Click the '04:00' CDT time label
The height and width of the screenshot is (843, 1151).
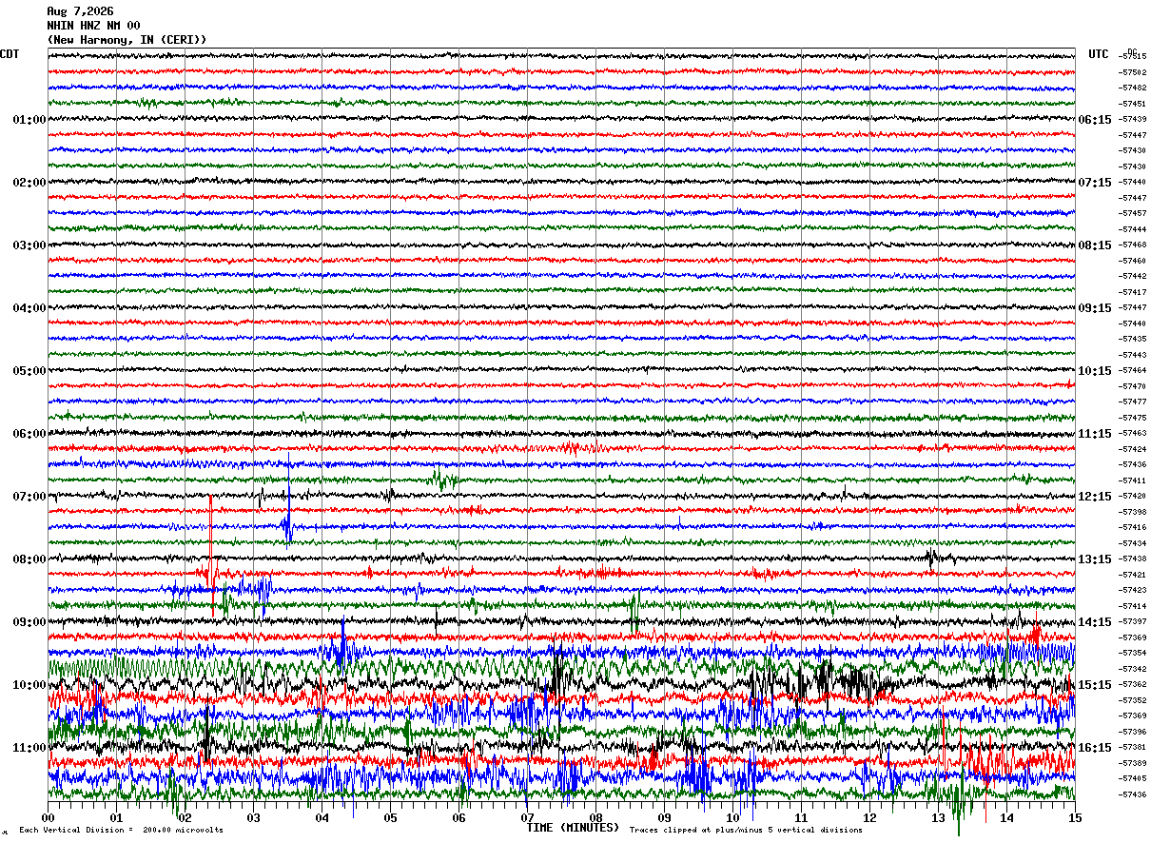tap(29, 308)
